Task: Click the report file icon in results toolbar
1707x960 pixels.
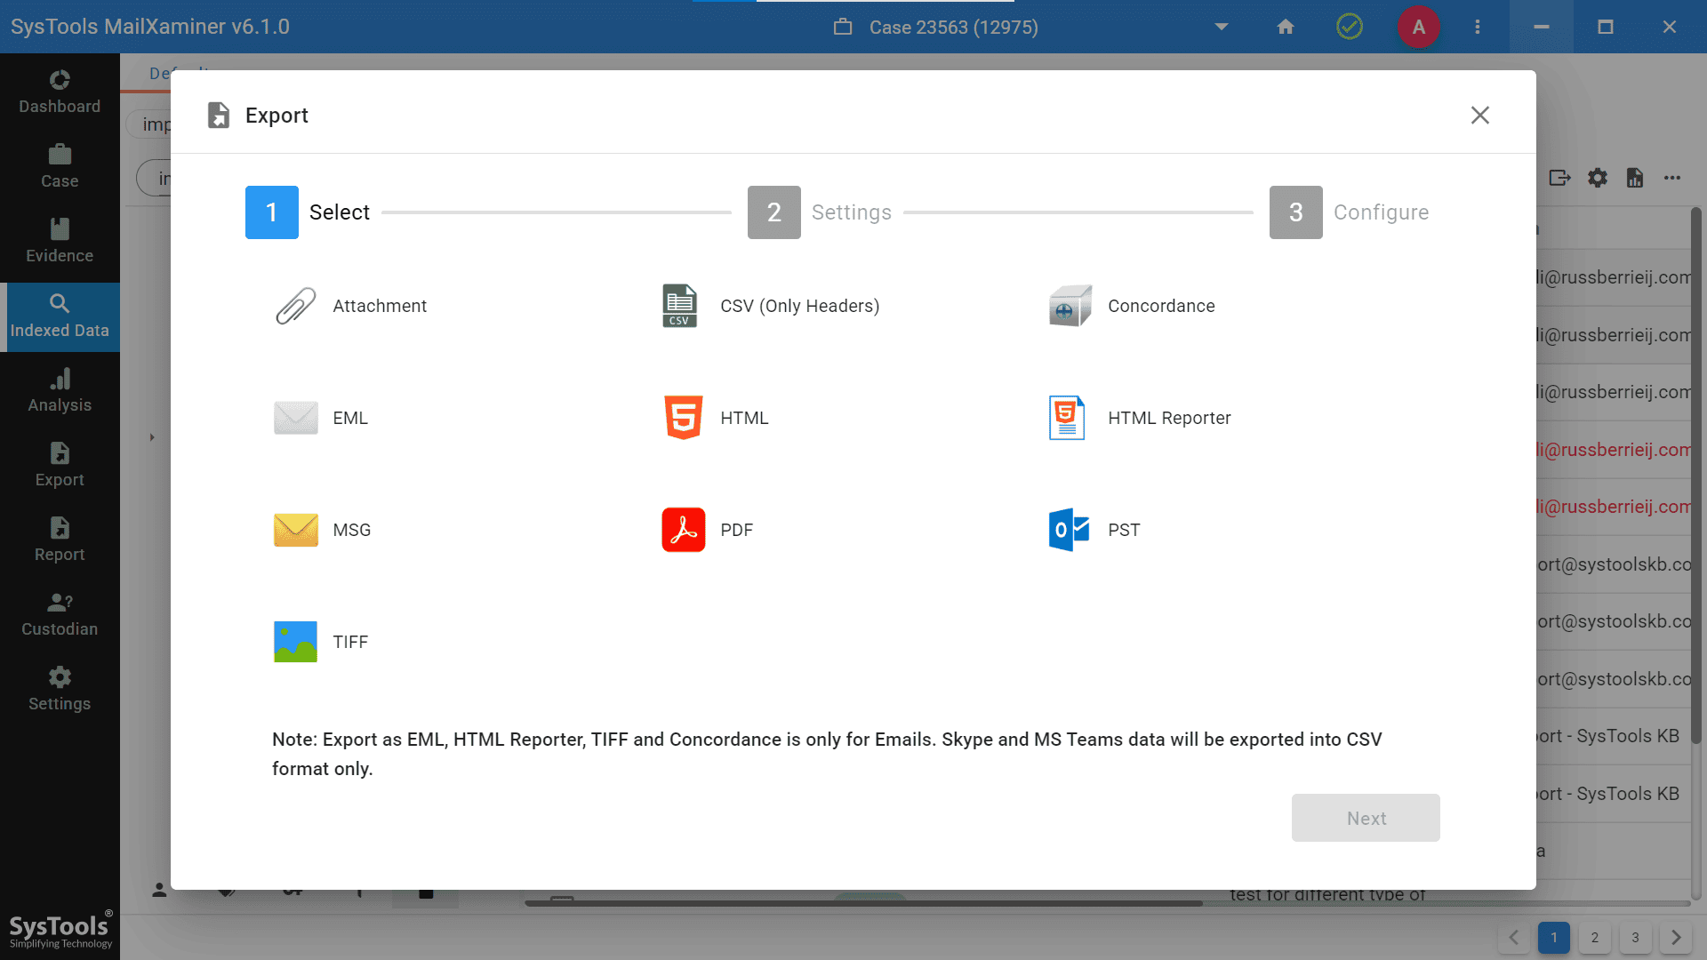Action: (1635, 178)
